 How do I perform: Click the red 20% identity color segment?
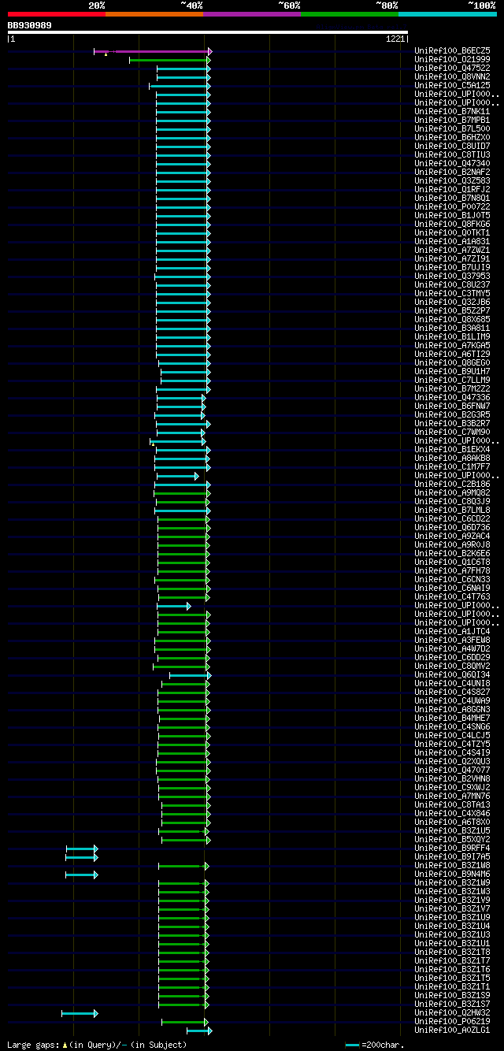pos(56,14)
